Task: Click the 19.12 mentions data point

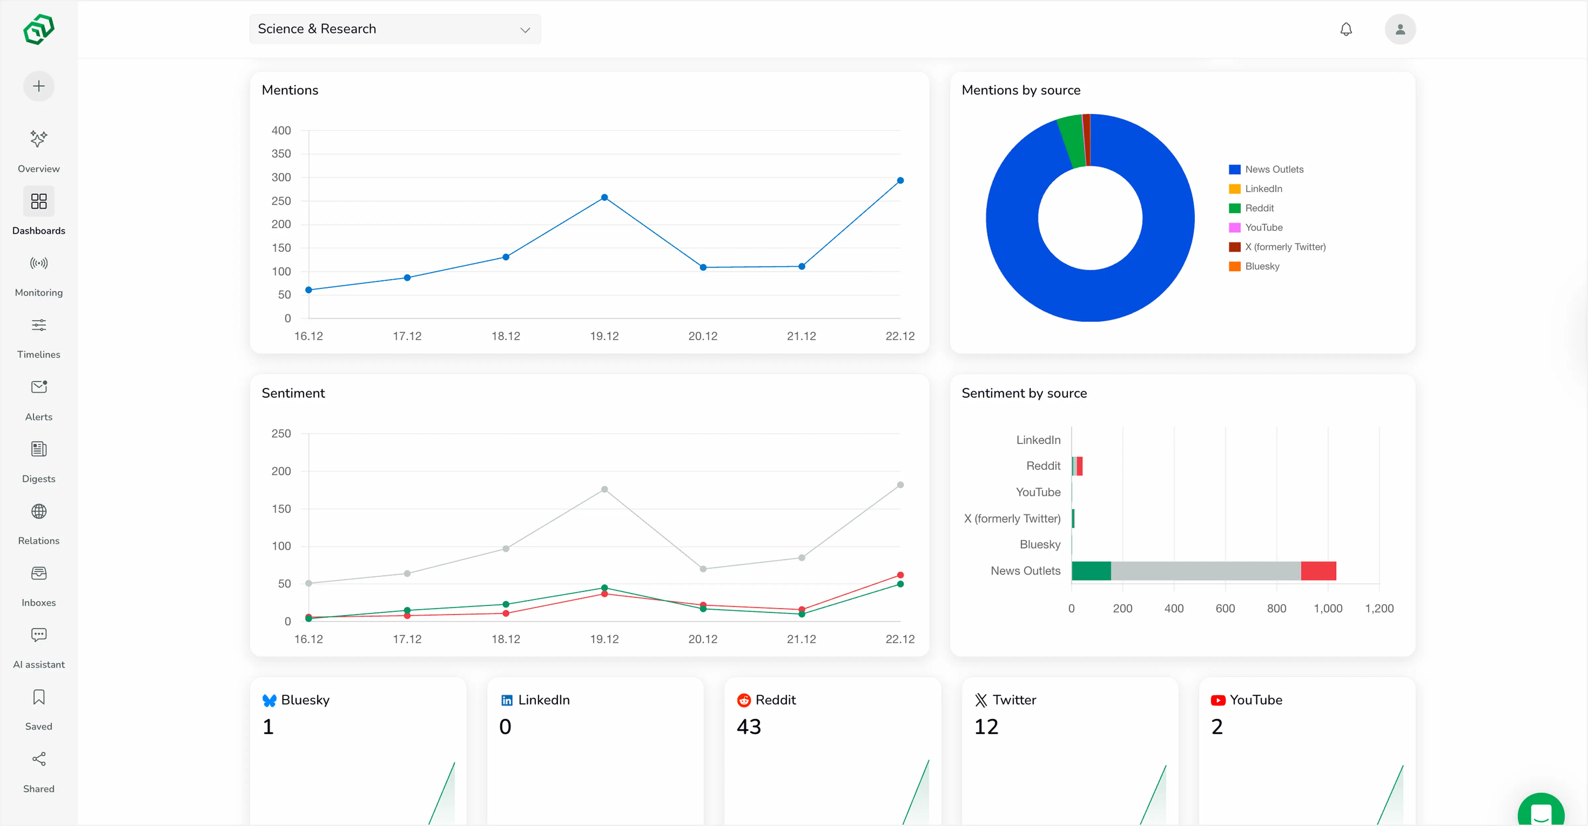Action: pyautogui.click(x=604, y=198)
